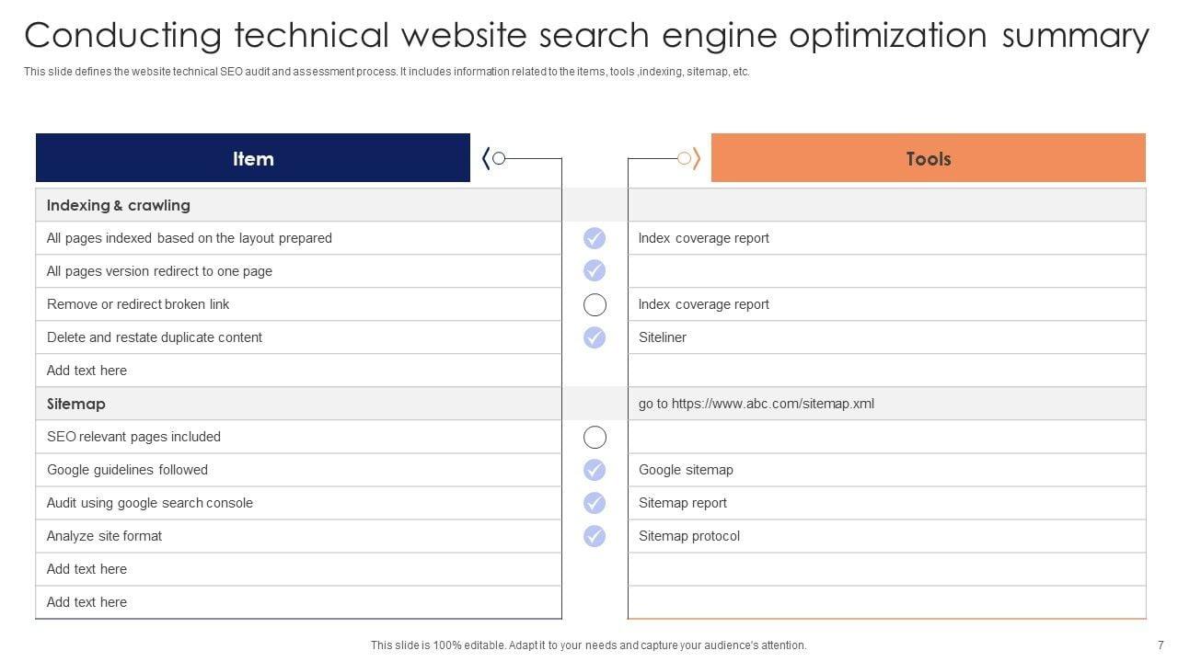Image resolution: width=1178 pixels, height=662 pixels.
Task: Click the 'Siteliner' tool cell
Action: (x=663, y=337)
